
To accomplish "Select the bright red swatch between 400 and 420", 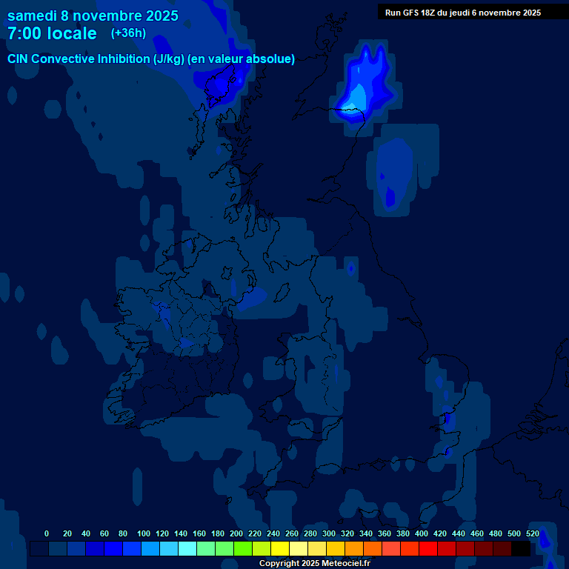I will (428, 549).
